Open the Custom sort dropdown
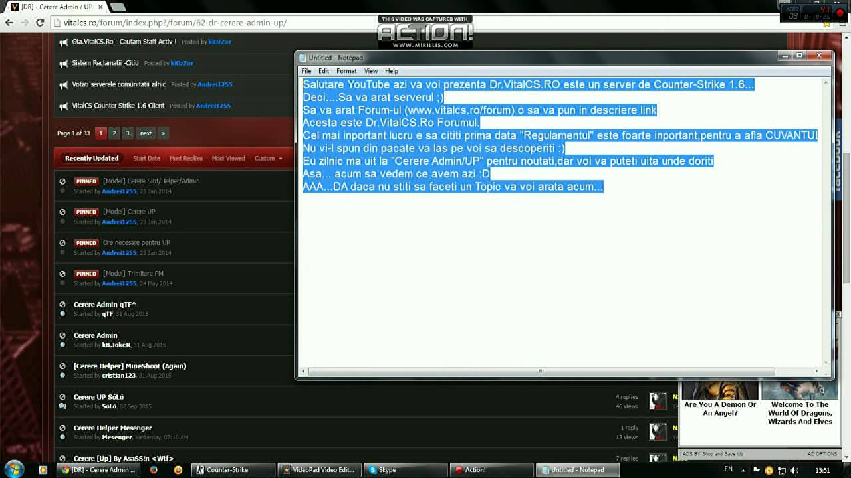 pyautogui.click(x=268, y=158)
